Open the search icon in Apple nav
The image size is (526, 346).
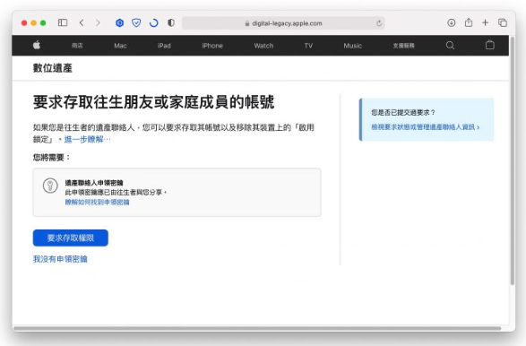click(x=450, y=46)
